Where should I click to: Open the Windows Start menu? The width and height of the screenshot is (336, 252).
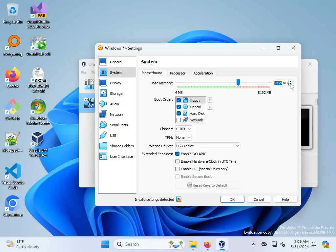coord(105,244)
